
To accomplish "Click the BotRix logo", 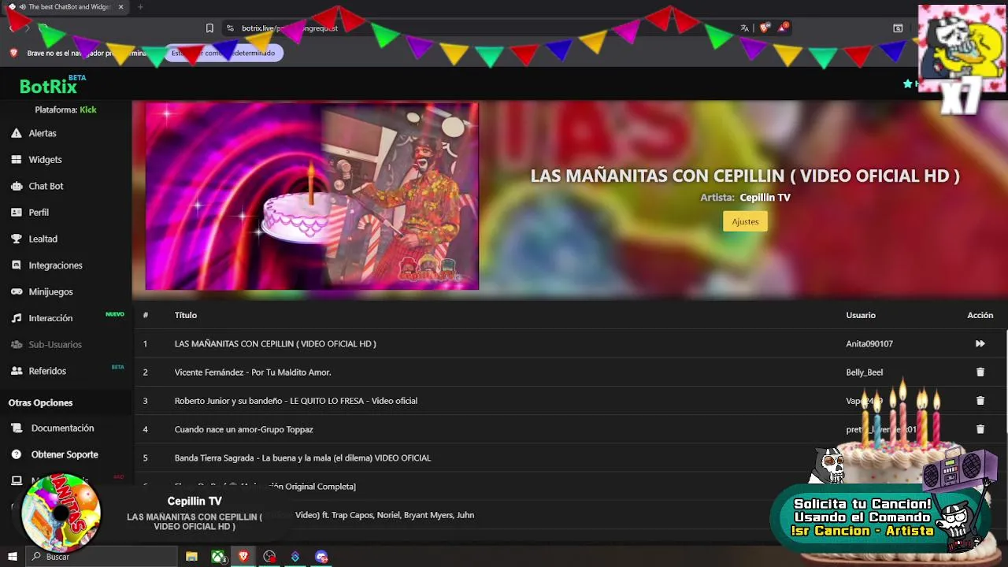I will 49,86.
